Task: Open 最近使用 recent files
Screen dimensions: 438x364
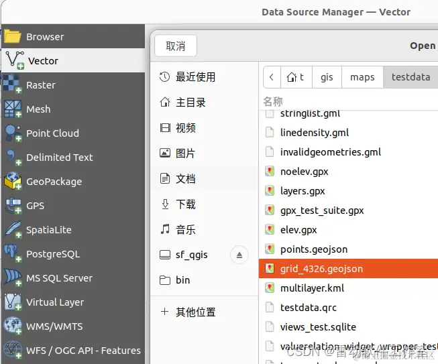Action: [204, 77]
